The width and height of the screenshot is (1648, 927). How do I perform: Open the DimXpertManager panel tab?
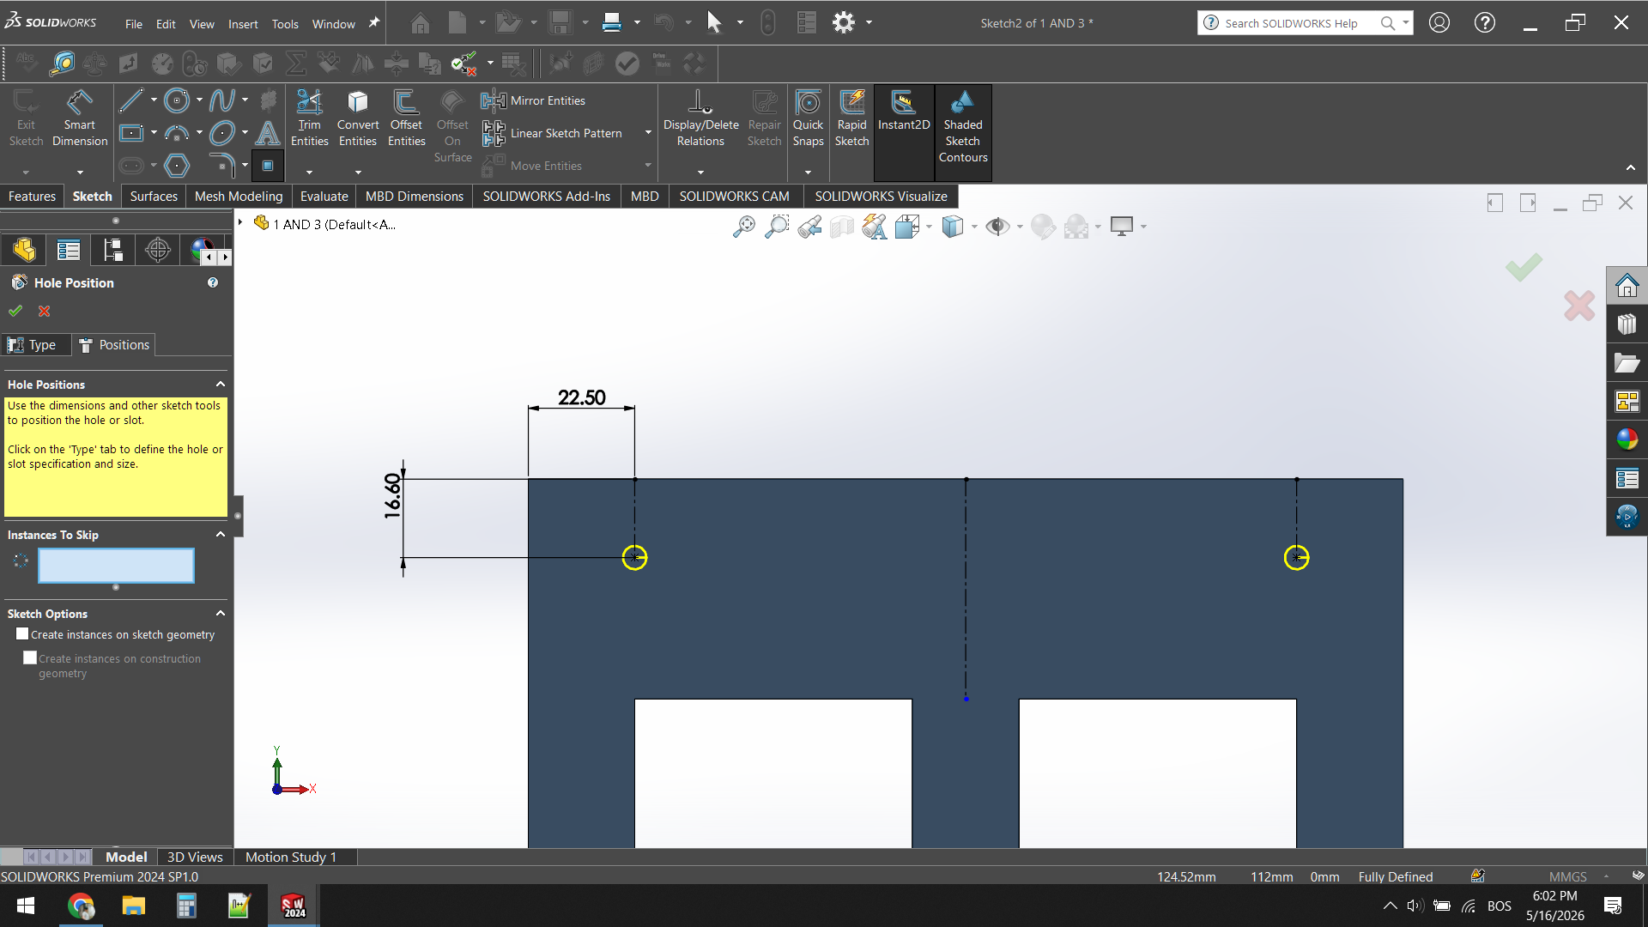click(158, 250)
